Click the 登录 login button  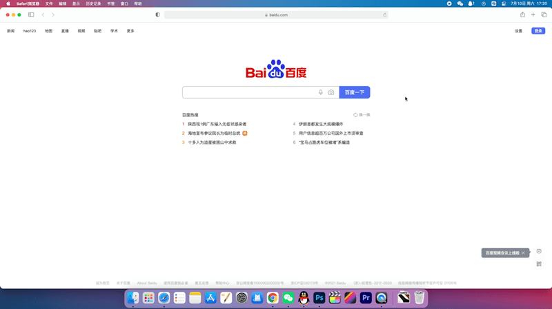pyautogui.click(x=538, y=31)
